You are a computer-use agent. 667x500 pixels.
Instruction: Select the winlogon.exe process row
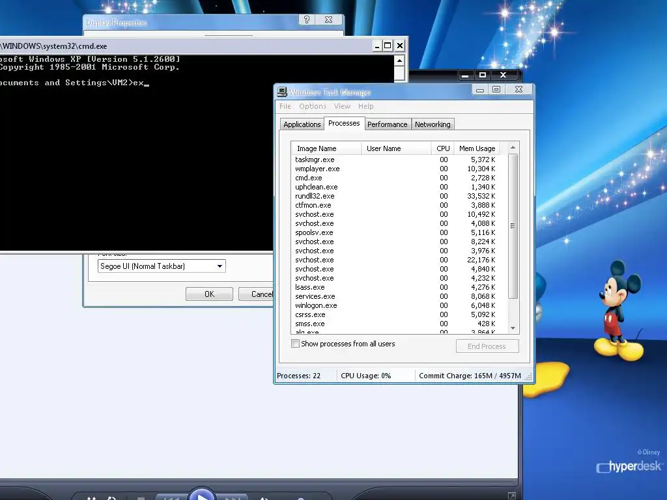pos(399,305)
